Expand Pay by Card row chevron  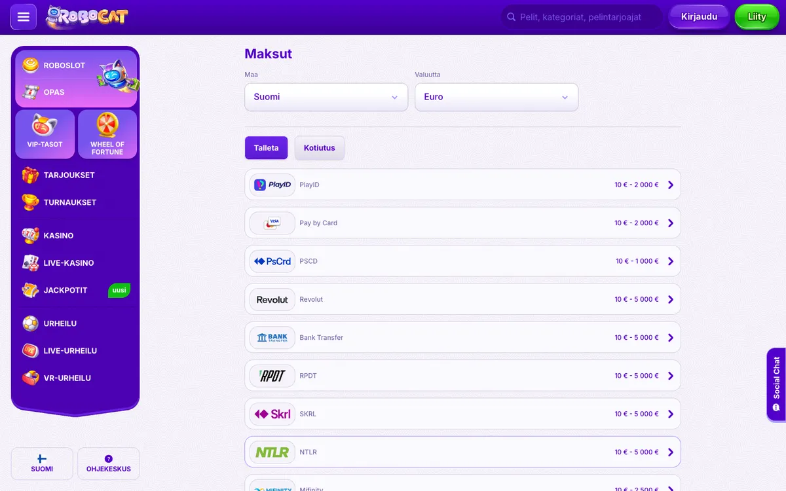(671, 223)
